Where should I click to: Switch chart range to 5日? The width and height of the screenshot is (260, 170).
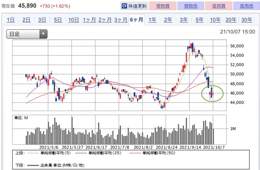pos(58,20)
